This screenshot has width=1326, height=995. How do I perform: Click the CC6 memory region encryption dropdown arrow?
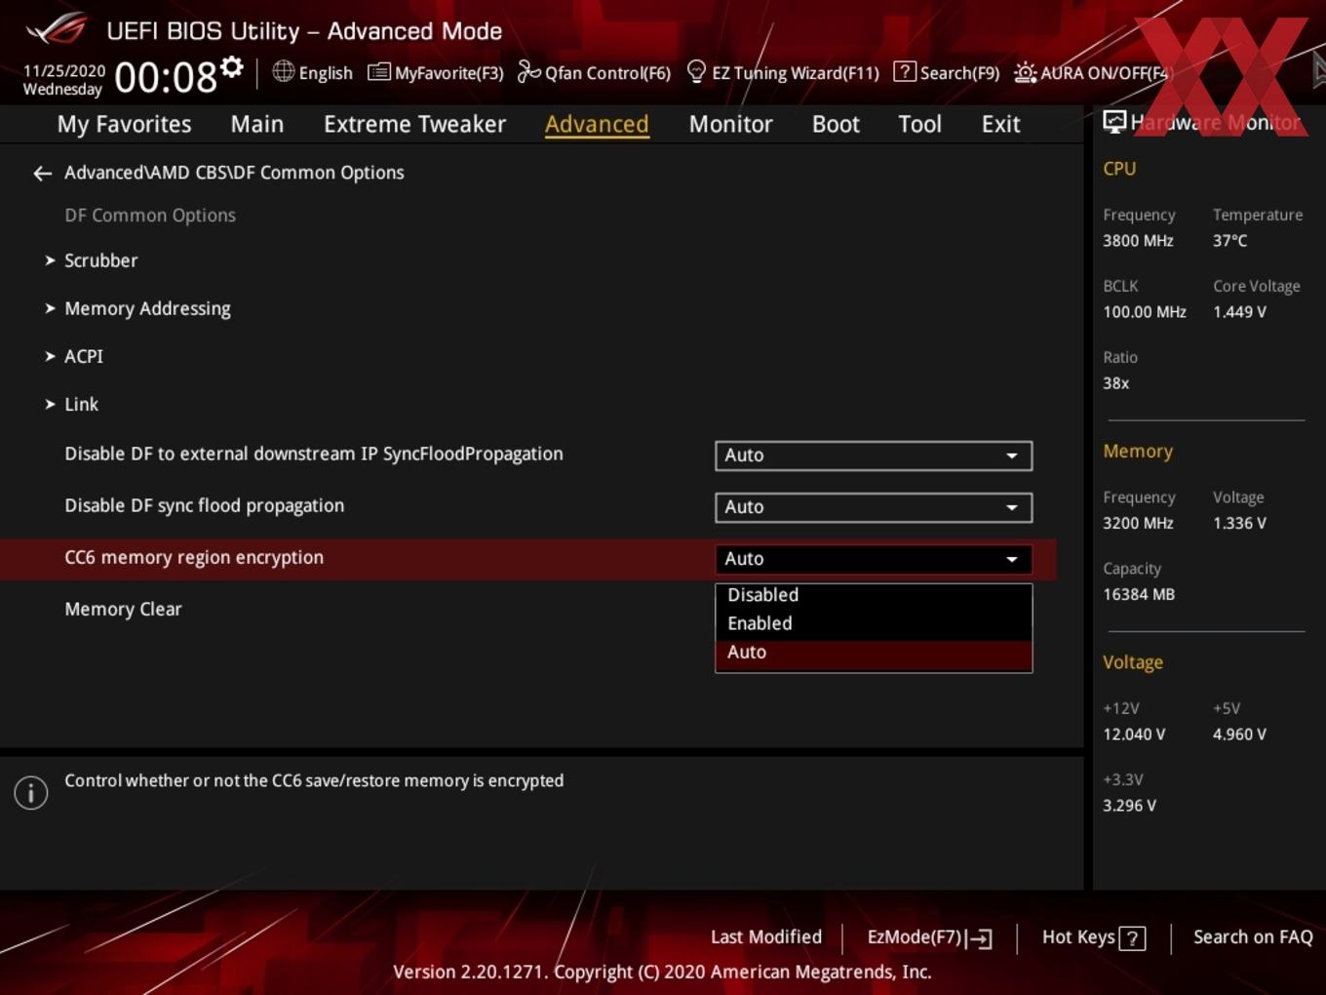[1012, 559]
